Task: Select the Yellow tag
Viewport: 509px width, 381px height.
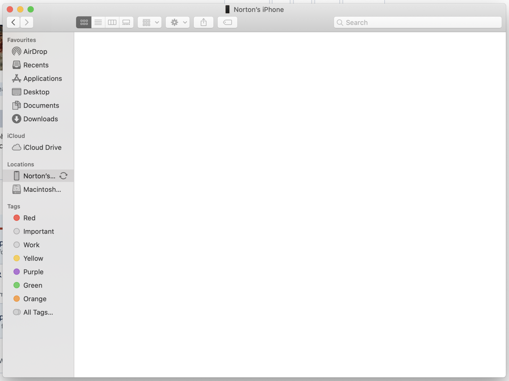Action: point(38,258)
